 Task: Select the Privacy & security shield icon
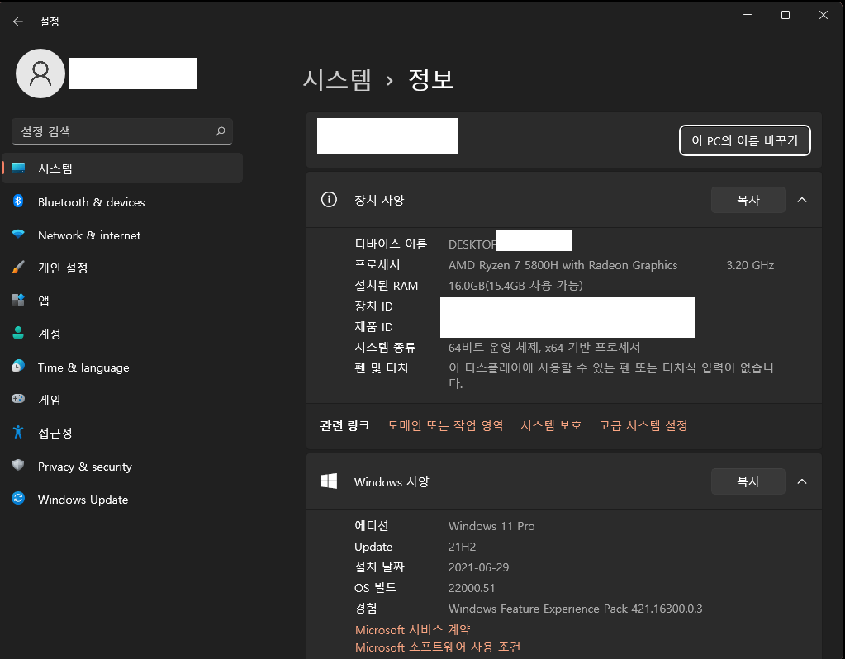(x=18, y=465)
